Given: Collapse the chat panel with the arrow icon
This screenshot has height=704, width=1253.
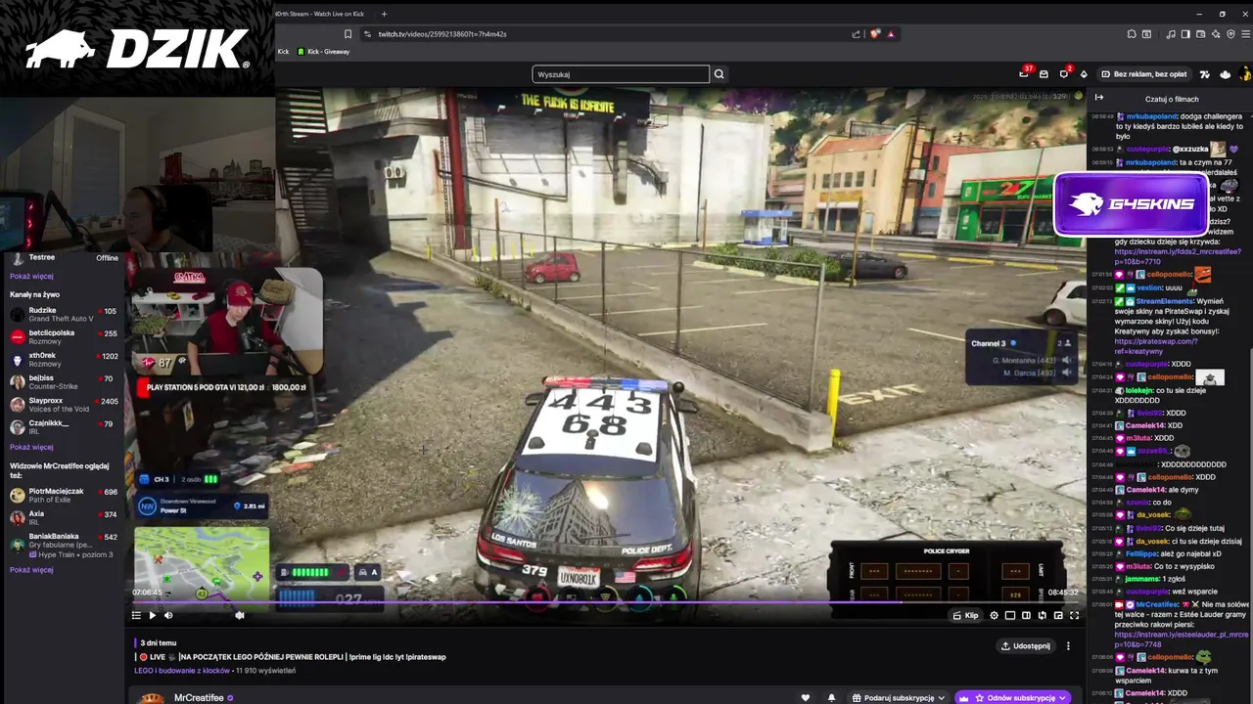Looking at the screenshot, I should click(1099, 98).
